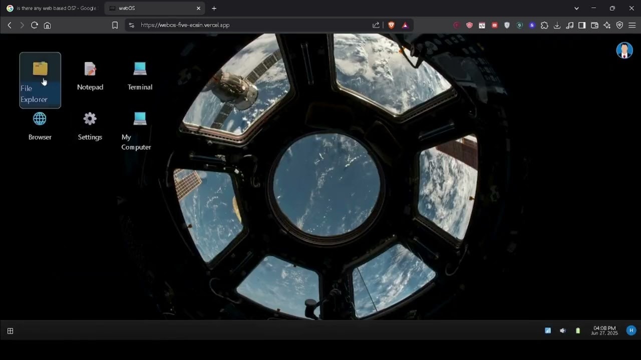Image resolution: width=641 pixels, height=360 pixels.
Task: Bookmark this page
Action: (x=115, y=25)
